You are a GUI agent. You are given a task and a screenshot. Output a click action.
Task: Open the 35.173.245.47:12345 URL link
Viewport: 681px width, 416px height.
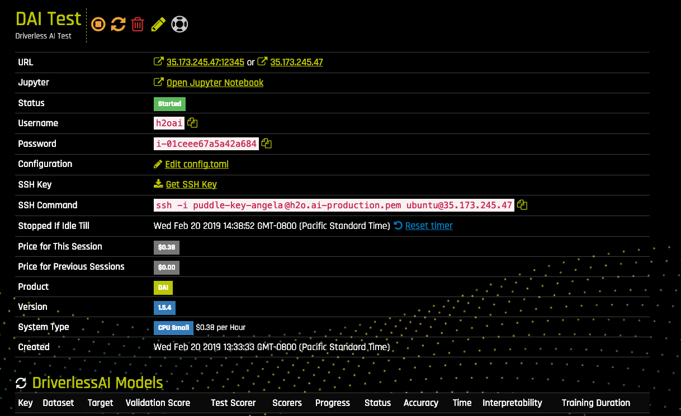[x=205, y=62]
